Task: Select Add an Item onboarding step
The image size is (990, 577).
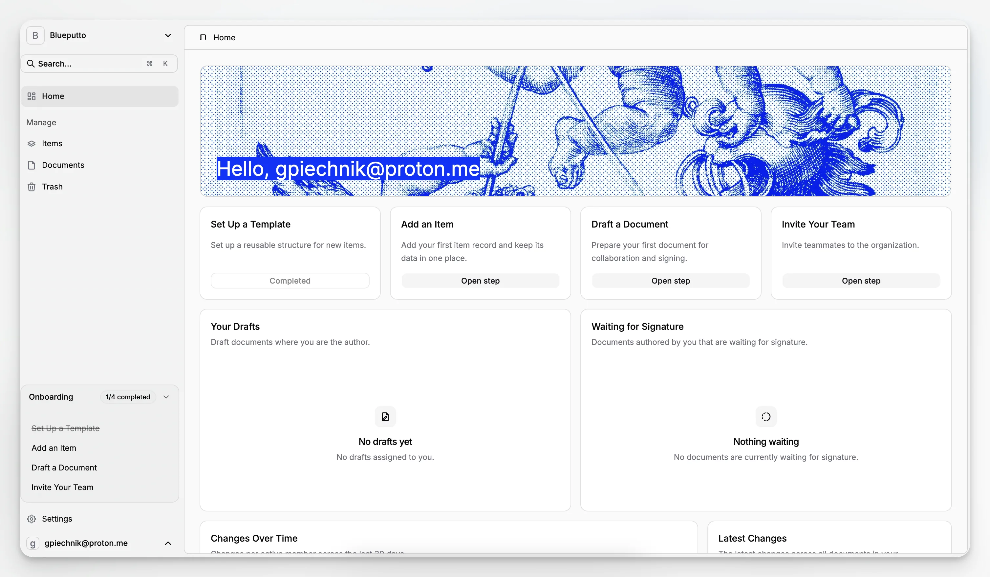Action: [54, 448]
